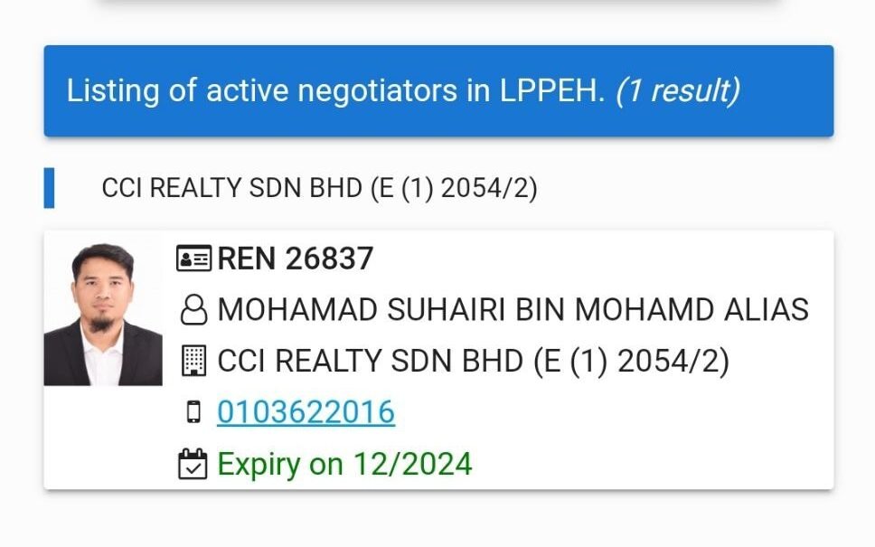Viewport: 875px width, 547px height.
Task: Click the name MOHAMAD SUHAIRI BIN MOHAMD ALIAS
Action: (x=513, y=310)
